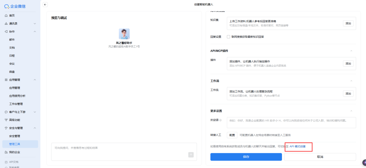Screen dimensions: 366x168
Task: Click the 我的企业 building icon
Action: point(6,152)
